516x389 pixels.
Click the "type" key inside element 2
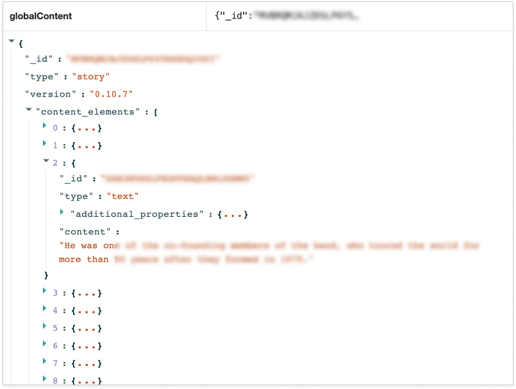coord(76,196)
